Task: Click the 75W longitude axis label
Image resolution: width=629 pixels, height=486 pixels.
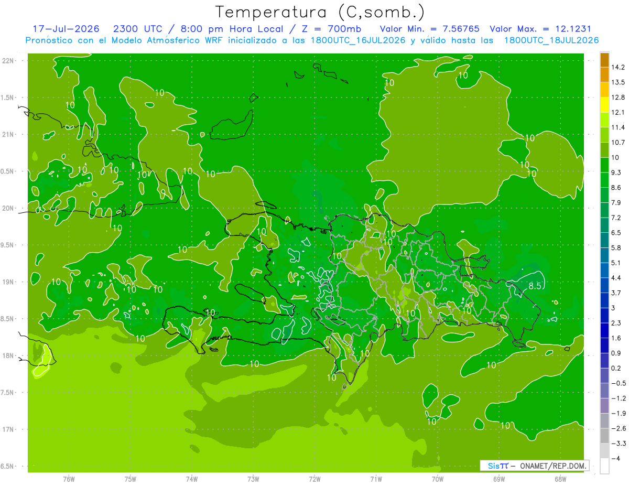Action: (131, 479)
